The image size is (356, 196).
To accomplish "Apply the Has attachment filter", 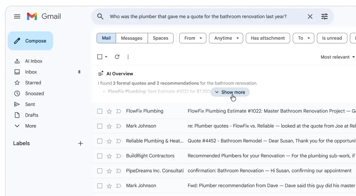I will (268, 38).
